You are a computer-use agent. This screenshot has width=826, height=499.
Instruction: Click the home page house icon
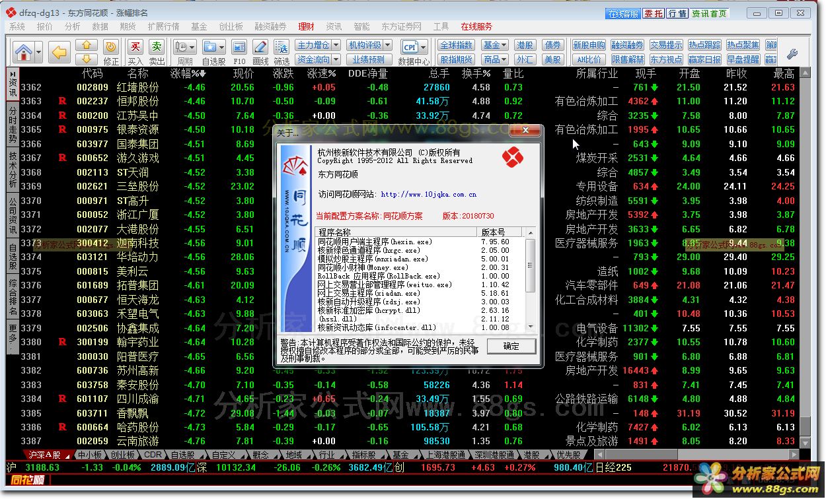click(x=23, y=51)
